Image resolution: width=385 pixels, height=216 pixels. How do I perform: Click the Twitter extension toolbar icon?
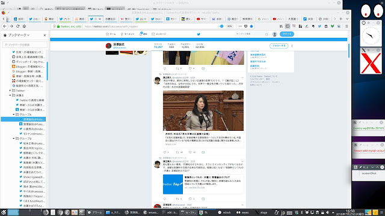[319, 26]
